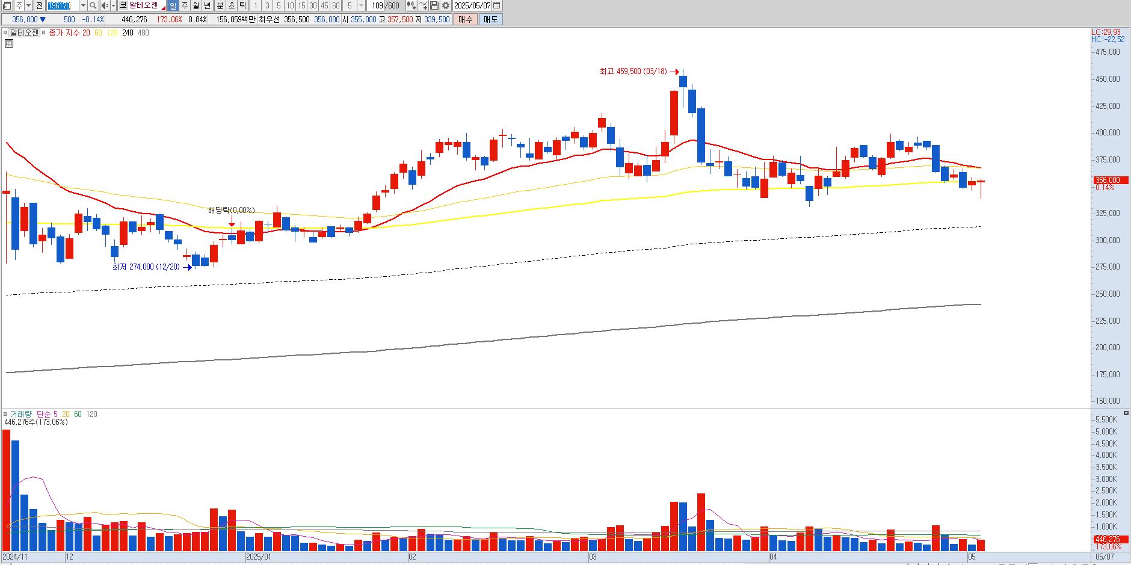The width and height of the screenshot is (1131, 565).
Task: Click the 최고 459,500 (03/18) high label
Action: (633, 71)
